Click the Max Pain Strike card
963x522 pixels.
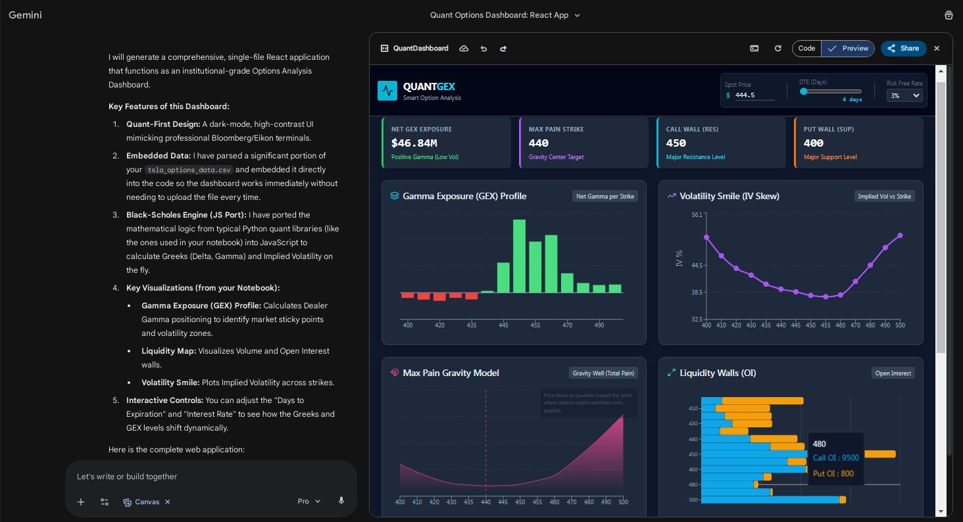coord(583,143)
